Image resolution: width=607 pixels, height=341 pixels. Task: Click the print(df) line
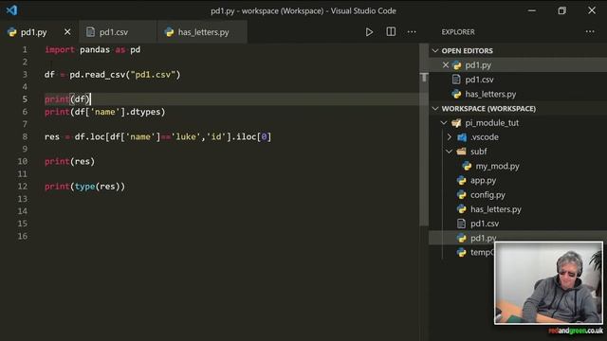coord(67,99)
